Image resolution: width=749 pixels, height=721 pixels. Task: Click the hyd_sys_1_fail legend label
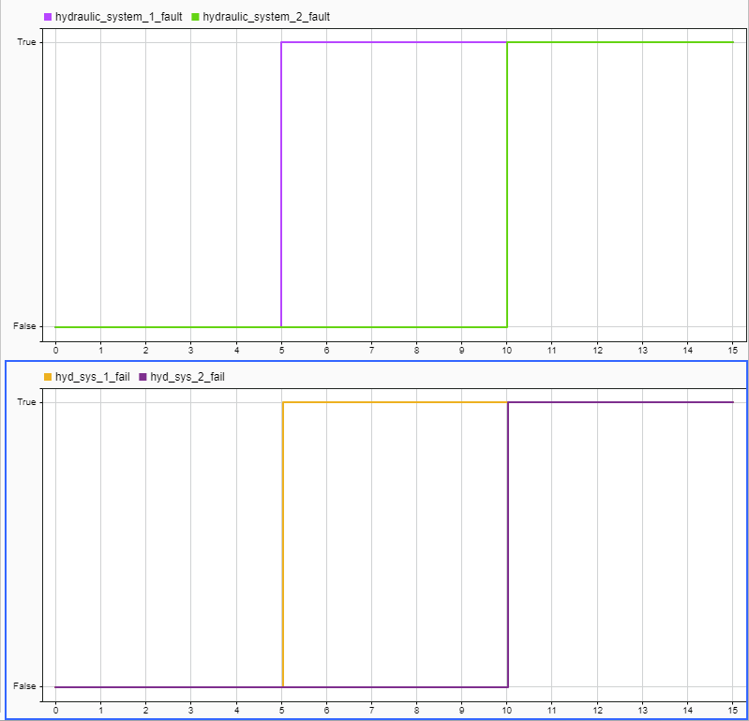pyautogui.click(x=92, y=377)
